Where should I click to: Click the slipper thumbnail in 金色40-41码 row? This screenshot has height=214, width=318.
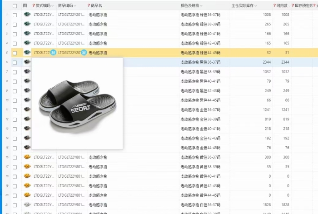pyautogui.click(x=27, y=129)
